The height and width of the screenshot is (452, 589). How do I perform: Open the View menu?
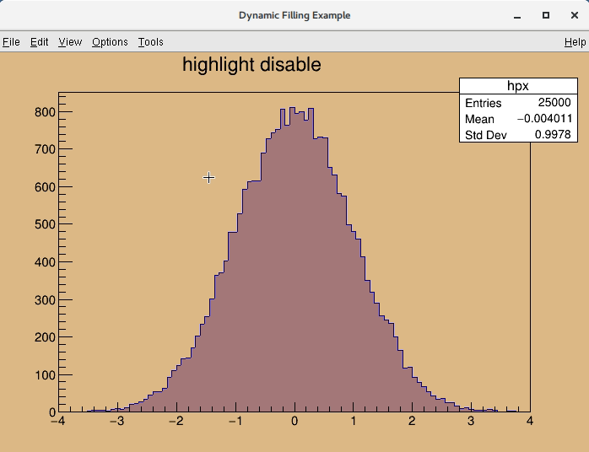tap(70, 42)
